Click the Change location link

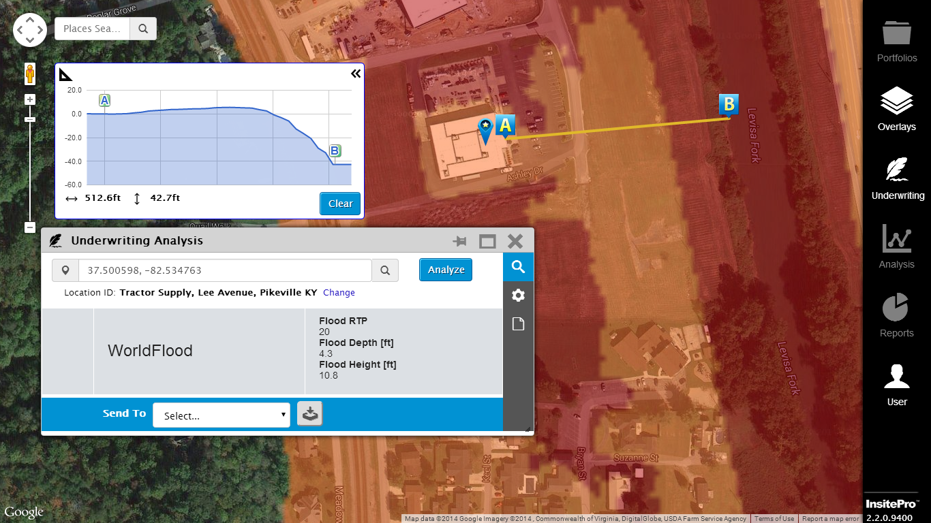(x=339, y=292)
